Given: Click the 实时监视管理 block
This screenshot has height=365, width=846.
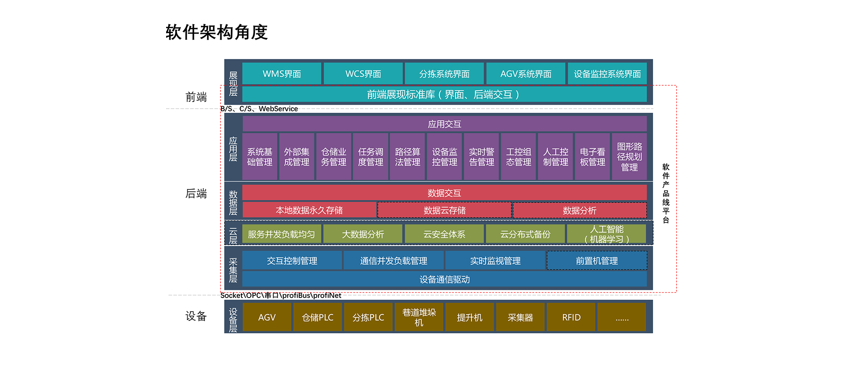Looking at the screenshot, I should pyautogui.click(x=495, y=261).
